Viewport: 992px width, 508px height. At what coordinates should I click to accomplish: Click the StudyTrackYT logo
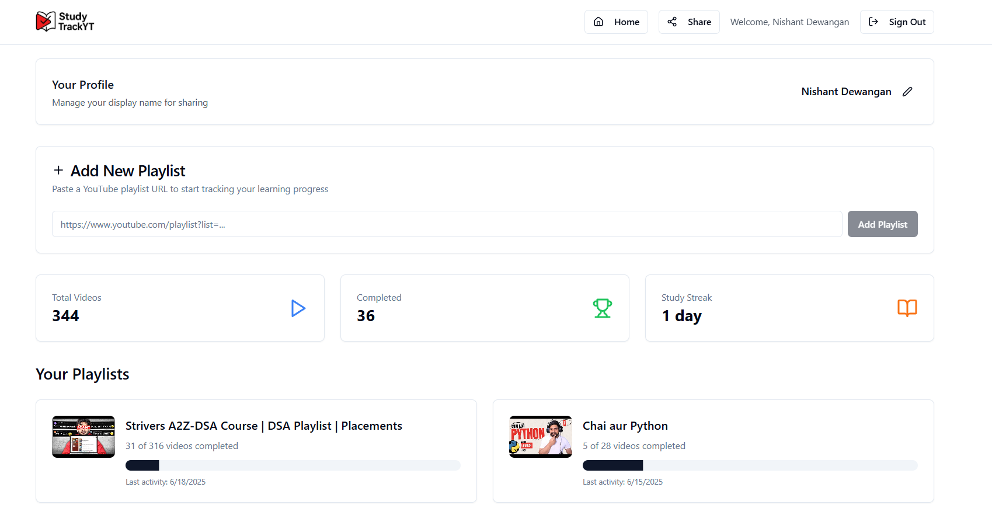coord(65,22)
